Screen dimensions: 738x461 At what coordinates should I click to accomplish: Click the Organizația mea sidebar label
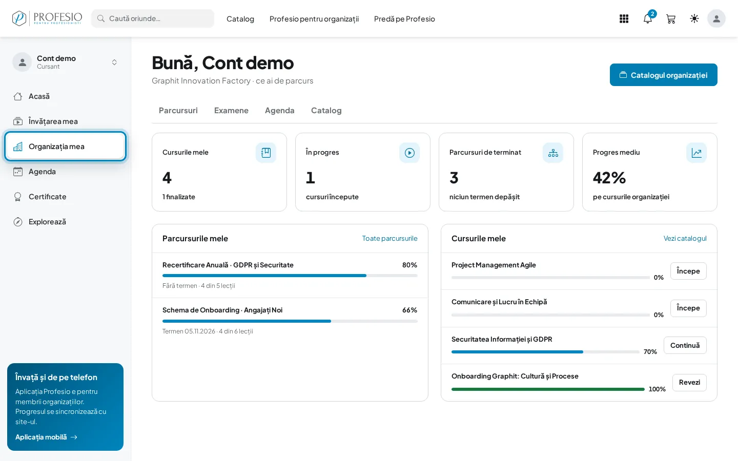56,146
